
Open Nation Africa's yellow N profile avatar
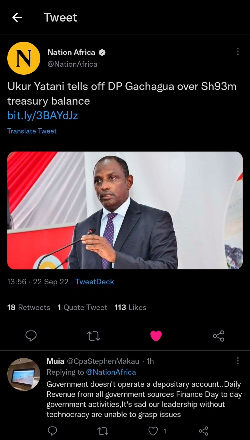pyautogui.click(x=24, y=58)
